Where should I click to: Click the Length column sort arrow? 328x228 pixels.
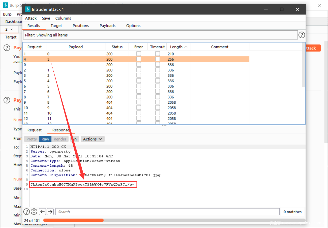pos(186,47)
